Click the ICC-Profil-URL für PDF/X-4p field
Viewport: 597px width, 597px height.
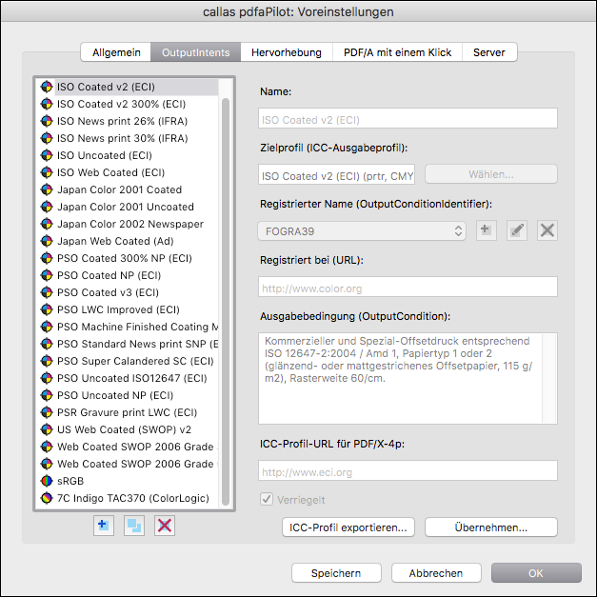[x=408, y=470]
